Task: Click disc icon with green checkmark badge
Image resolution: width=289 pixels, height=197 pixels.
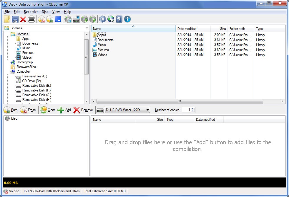Action: [50, 19]
